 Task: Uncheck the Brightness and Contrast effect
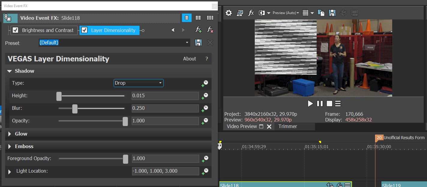16,30
